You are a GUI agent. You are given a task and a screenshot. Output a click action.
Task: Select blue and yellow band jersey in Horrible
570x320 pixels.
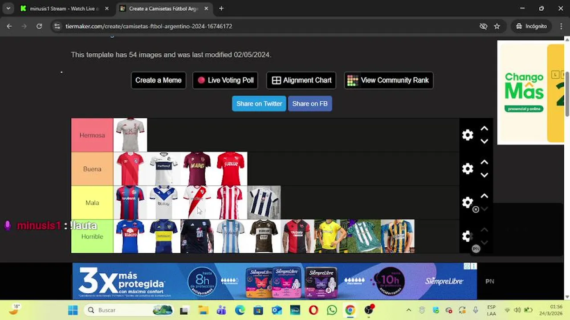(163, 236)
